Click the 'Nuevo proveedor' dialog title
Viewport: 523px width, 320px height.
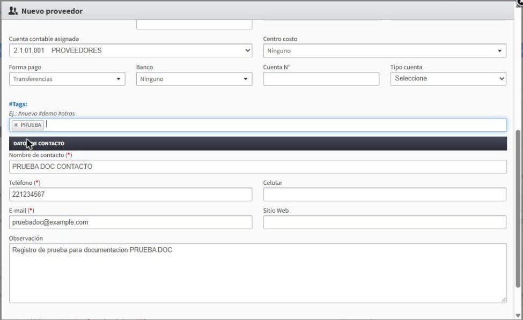(x=52, y=11)
